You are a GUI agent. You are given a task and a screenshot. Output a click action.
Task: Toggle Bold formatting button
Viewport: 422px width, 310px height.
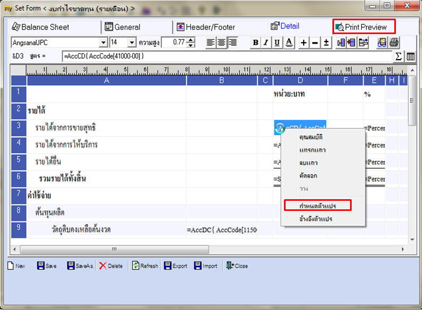256,43
